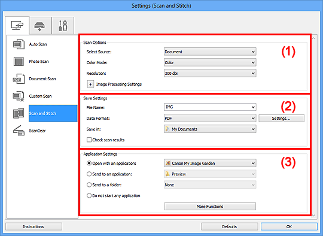
Task: Click the Settings... button for data format
Action: point(281,119)
